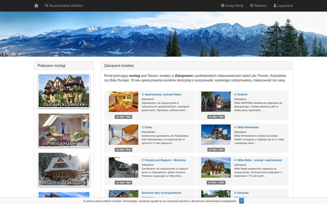
Task: Open the Ewka listing link
Action: click(148, 127)
